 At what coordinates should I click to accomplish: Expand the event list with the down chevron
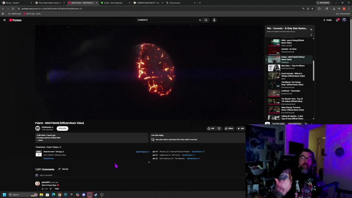tap(149, 162)
